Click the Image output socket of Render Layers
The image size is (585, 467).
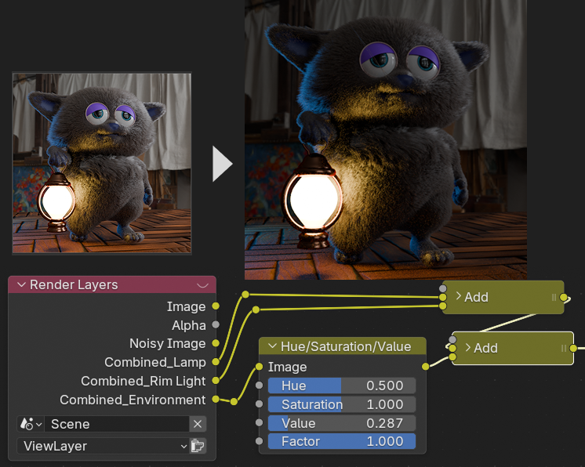[x=216, y=306]
